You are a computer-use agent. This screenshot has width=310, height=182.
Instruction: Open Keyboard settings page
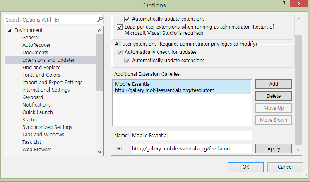tap(33, 97)
